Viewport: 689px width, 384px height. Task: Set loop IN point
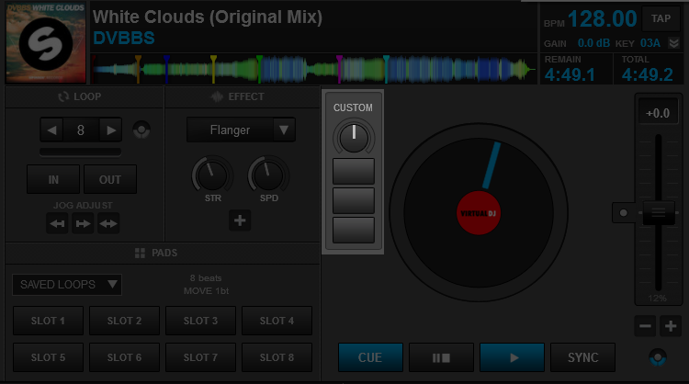click(53, 179)
